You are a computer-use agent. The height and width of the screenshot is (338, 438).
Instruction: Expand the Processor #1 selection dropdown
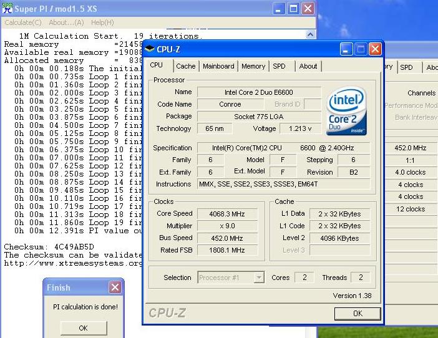[259, 278]
